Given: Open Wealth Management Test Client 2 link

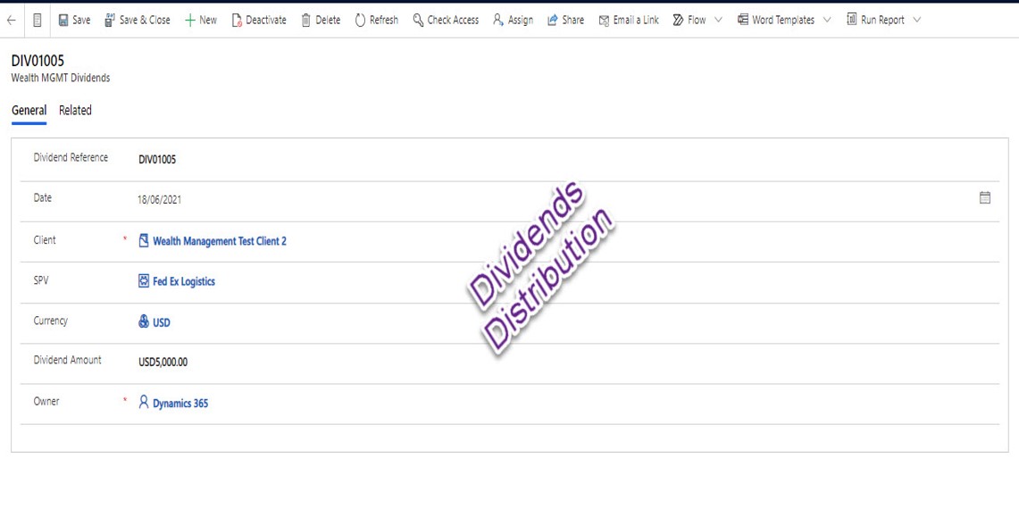Looking at the screenshot, I should click(x=219, y=241).
